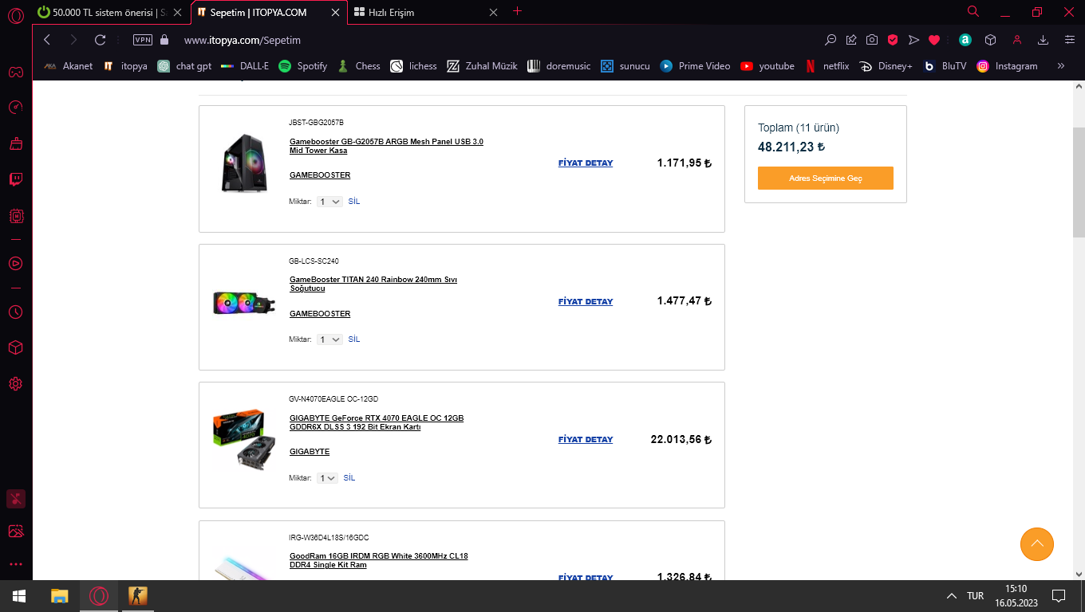Open the DALL-E bookmark
Image resolution: width=1085 pixels, height=612 pixels.
pos(245,66)
